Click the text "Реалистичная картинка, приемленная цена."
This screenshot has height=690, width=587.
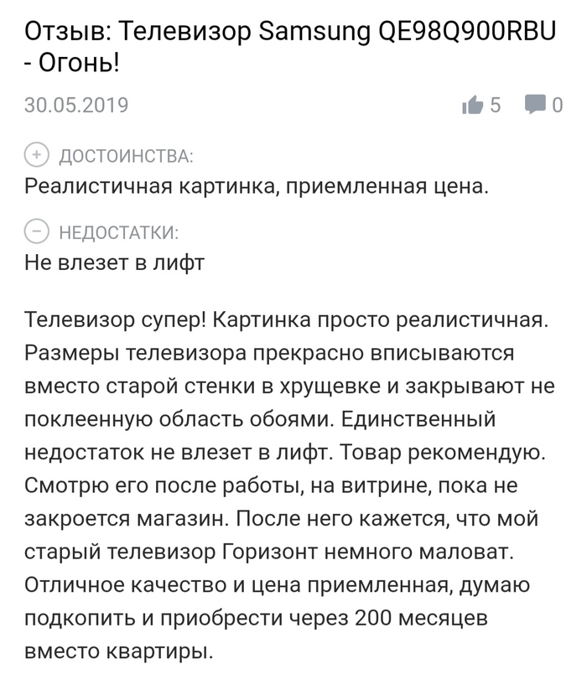point(256,185)
